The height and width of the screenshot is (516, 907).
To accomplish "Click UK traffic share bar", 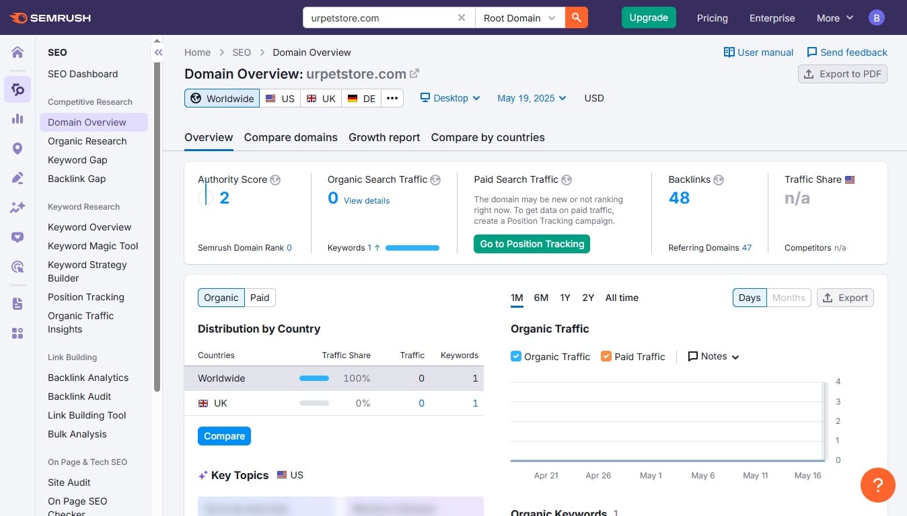I will click(314, 403).
